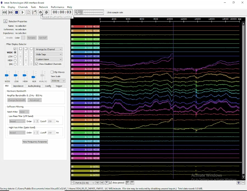The width and height of the screenshot is (247, 191).
Task: Select the LOW filter radio button
Action: 15,56
